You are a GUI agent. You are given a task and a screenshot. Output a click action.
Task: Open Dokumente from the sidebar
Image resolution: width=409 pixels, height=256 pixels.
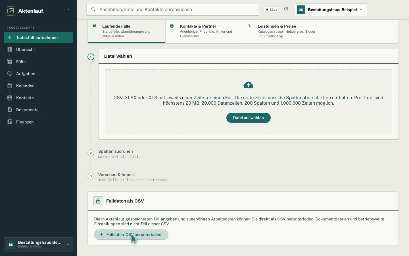[x=38, y=110]
